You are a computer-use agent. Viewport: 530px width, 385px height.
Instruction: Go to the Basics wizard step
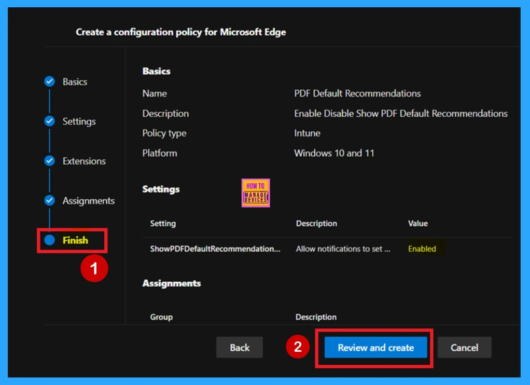coord(75,82)
